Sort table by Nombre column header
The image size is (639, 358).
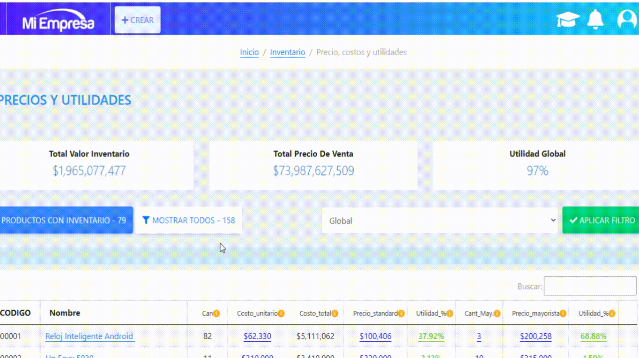tap(65, 313)
